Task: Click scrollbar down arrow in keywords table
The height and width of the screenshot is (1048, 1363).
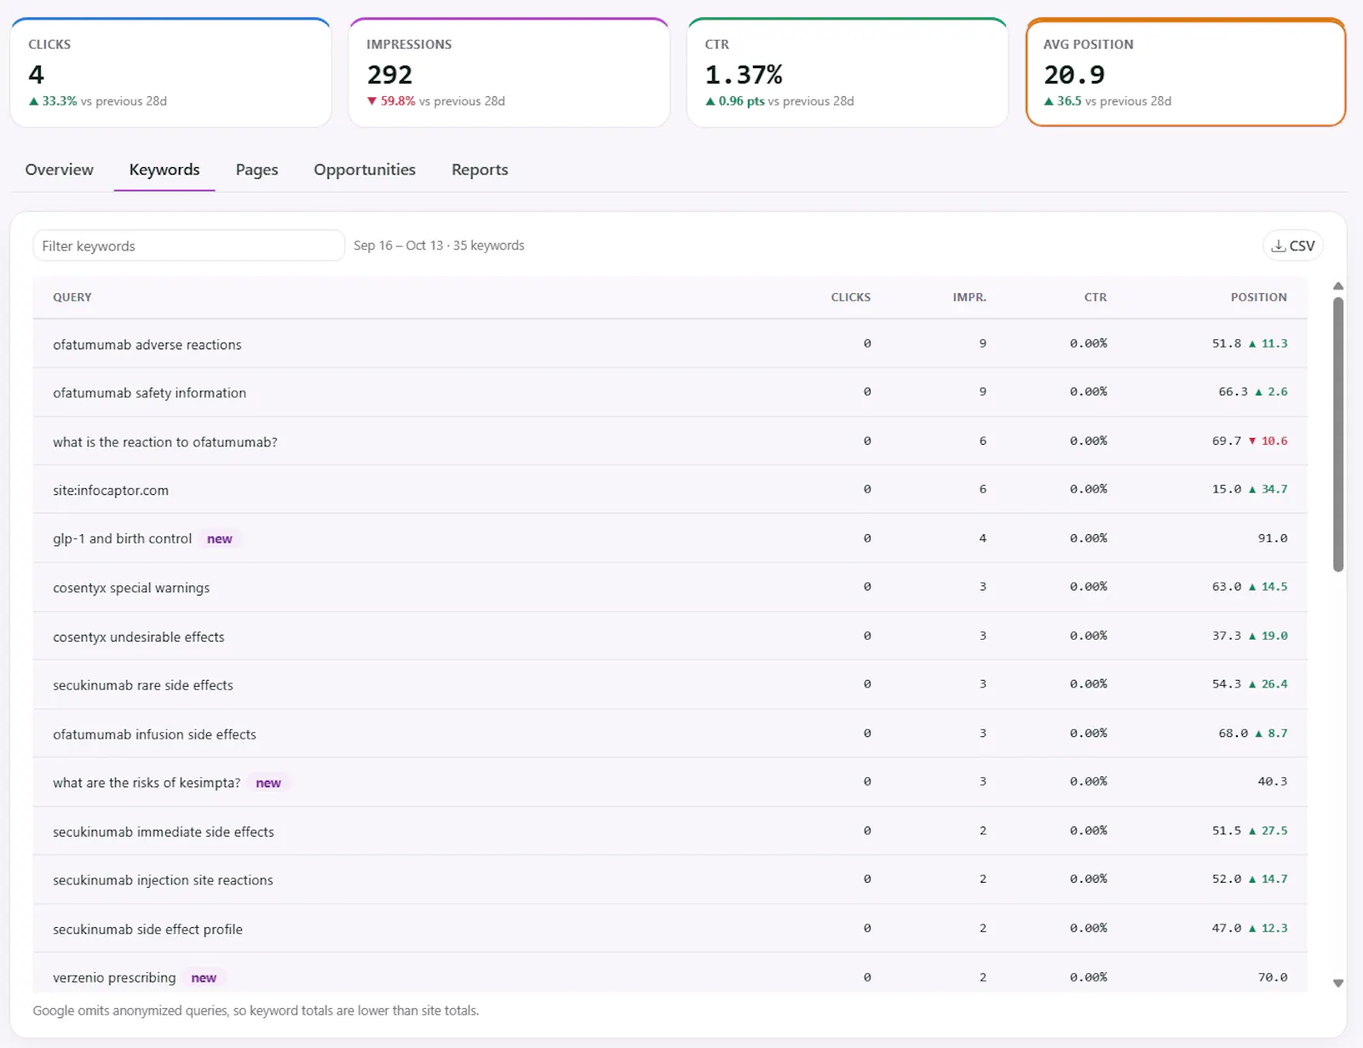Action: click(x=1338, y=983)
